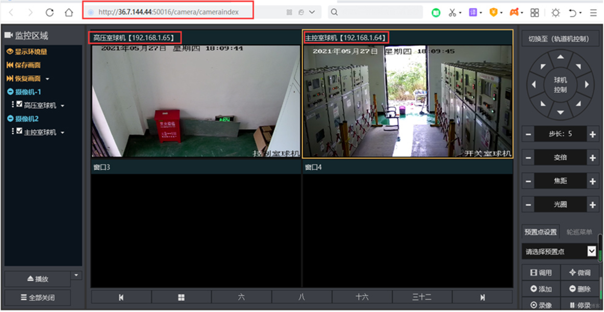Select four-window grid layout icon
604x312 pixels.
pyautogui.click(x=181, y=297)
